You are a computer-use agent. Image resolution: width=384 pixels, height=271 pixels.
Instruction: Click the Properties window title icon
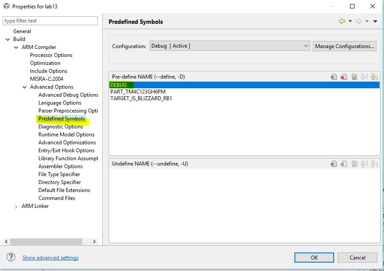[x=6, y=6]
